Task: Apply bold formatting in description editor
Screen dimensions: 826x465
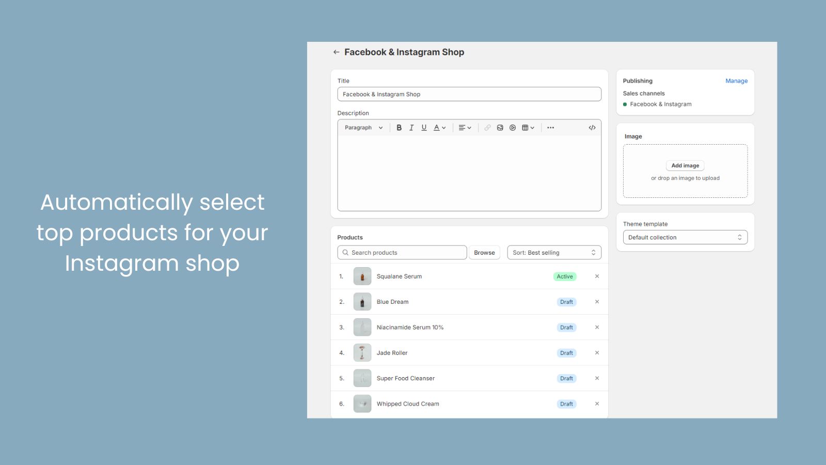Action: pos(399,128)
